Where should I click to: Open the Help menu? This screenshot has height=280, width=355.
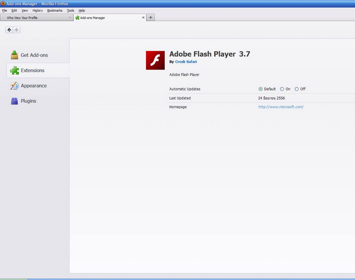pos(82,11)
